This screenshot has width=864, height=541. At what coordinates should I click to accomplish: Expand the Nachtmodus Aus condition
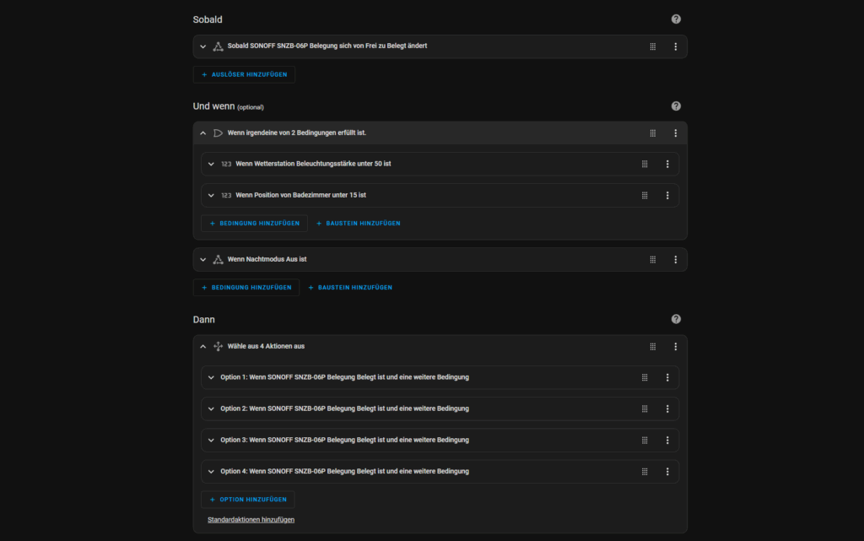pyautogui.click(x=202, y=259)
